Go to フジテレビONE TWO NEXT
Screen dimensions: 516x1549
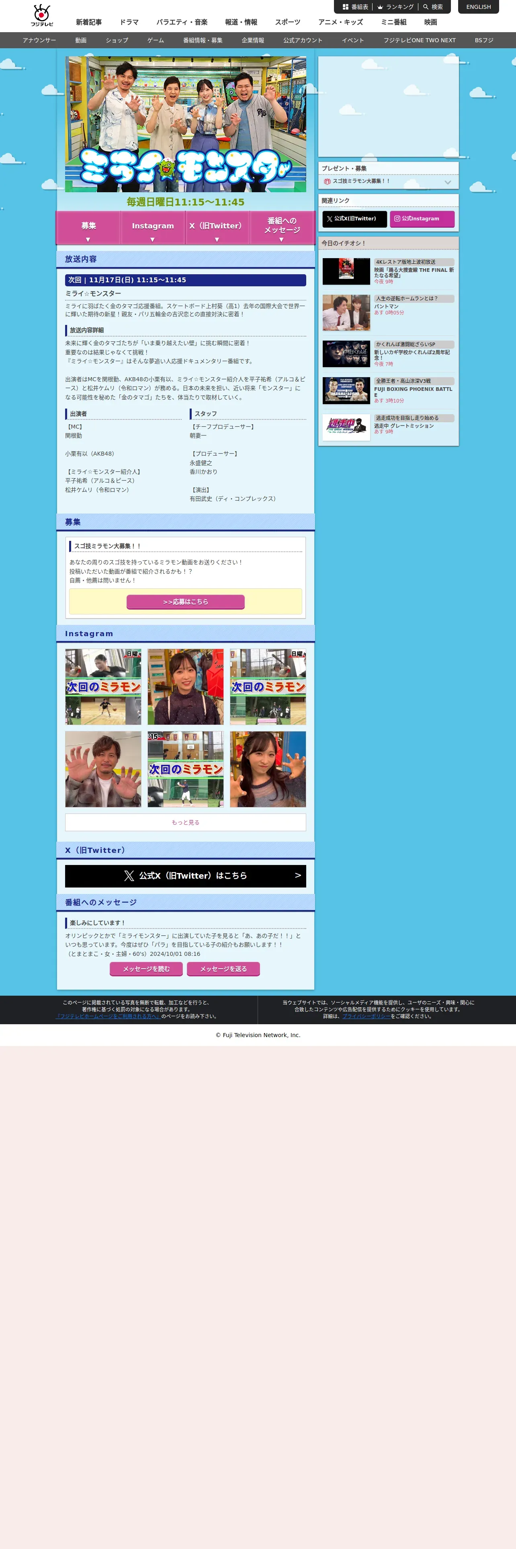[x=419, y=40]
